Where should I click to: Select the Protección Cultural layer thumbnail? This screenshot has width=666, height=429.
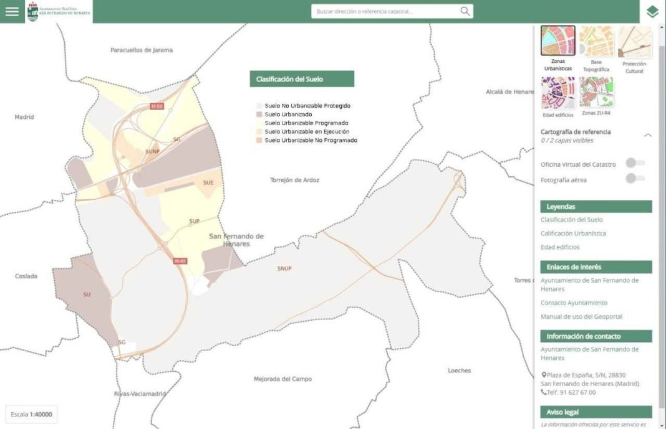[634, 42]
